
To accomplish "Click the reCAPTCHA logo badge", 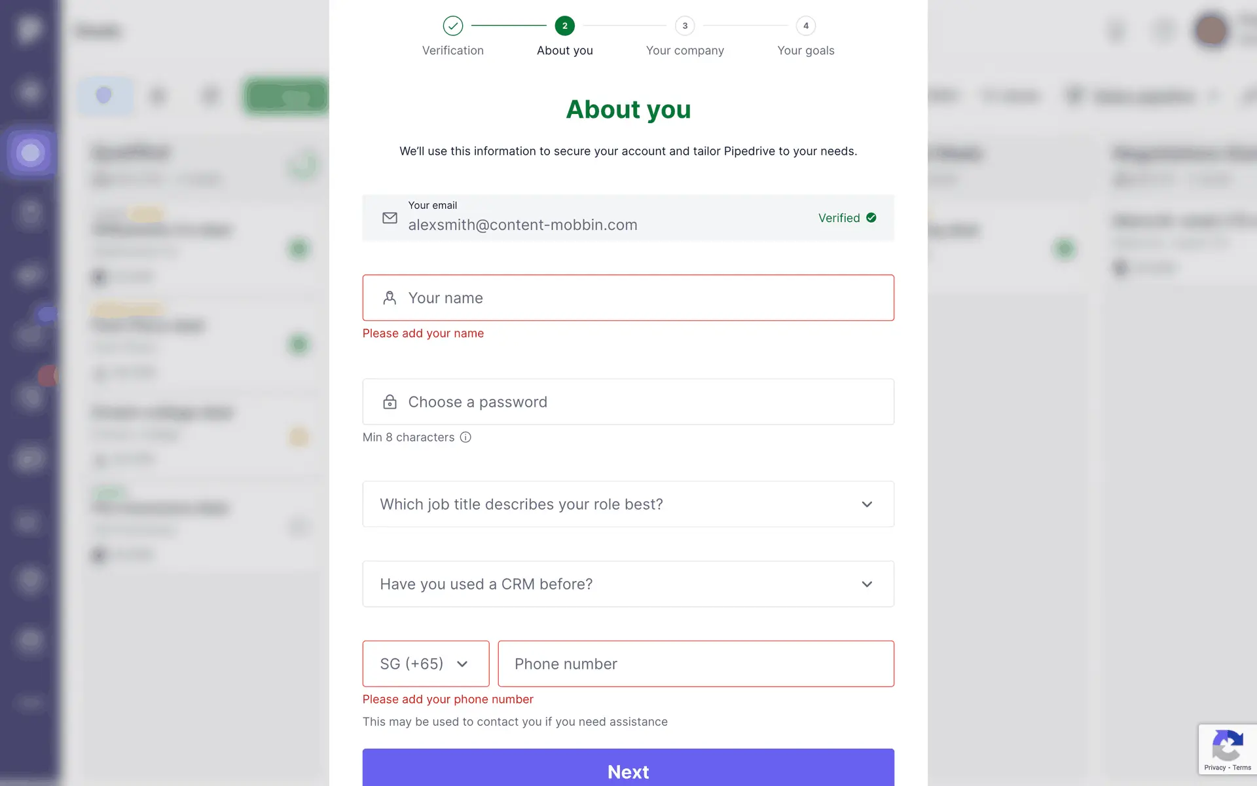I will [x=1227, y=745].
